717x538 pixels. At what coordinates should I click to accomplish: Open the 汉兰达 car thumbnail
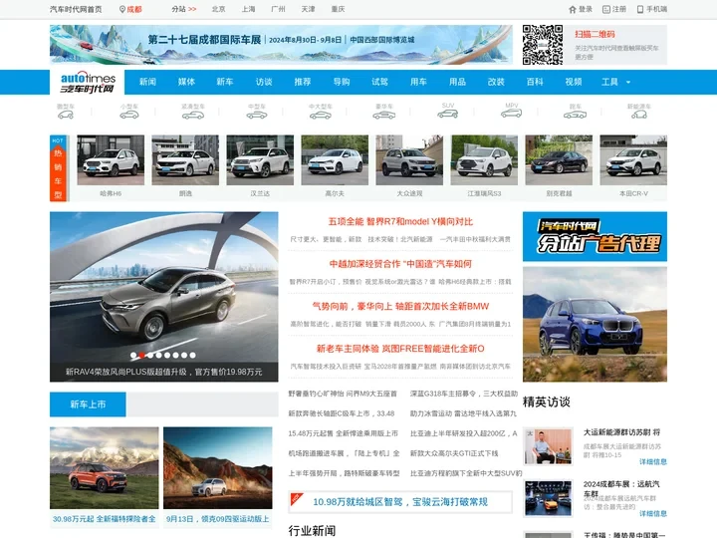[x=260, y=160]
